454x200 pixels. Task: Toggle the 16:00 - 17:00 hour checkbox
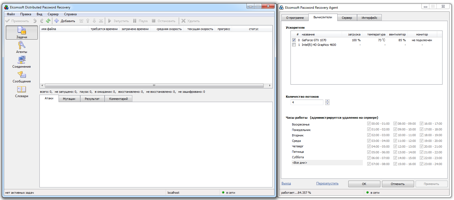click(x=421, y=123)
